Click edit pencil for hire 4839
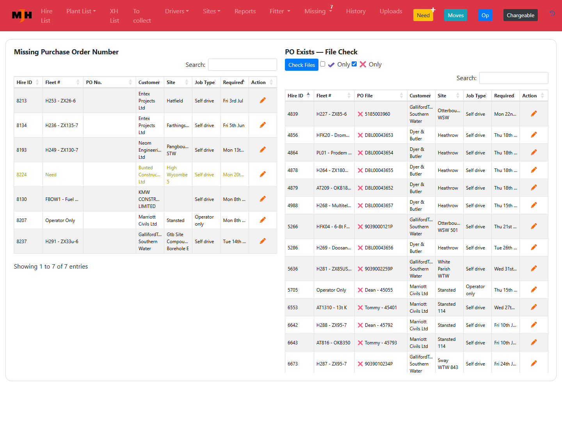The image size is (562, 430). (534, 114)
